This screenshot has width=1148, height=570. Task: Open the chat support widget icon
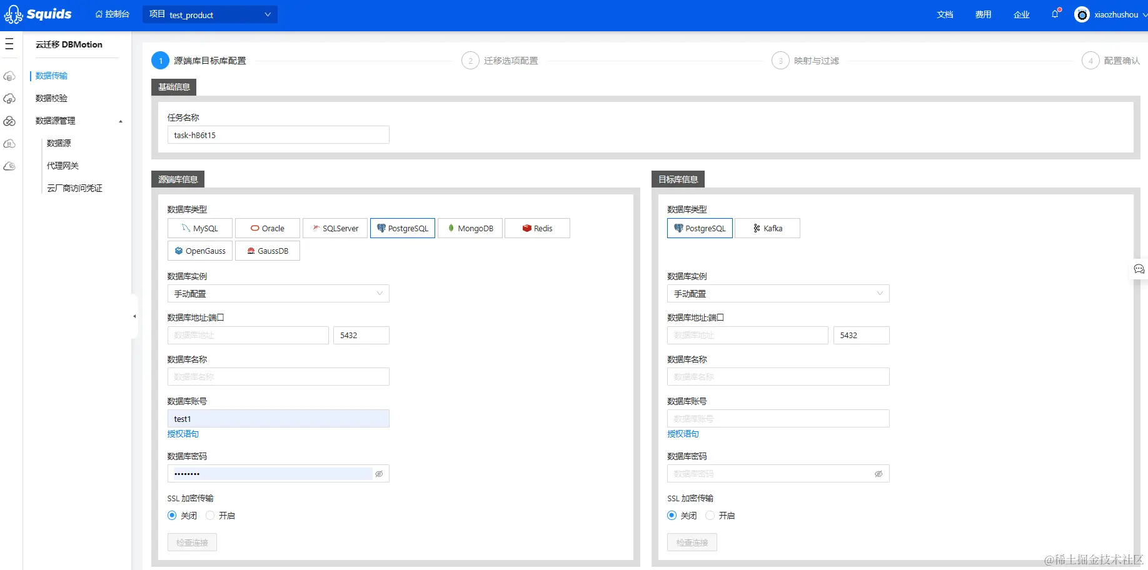tap(1139, 269)
